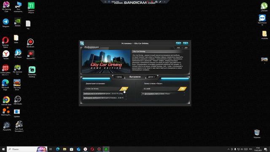Image resolution: width=270 pixels, height=152 pixels.
Task: Select the log file on the desktop
Action: click(x=28, y=24)
